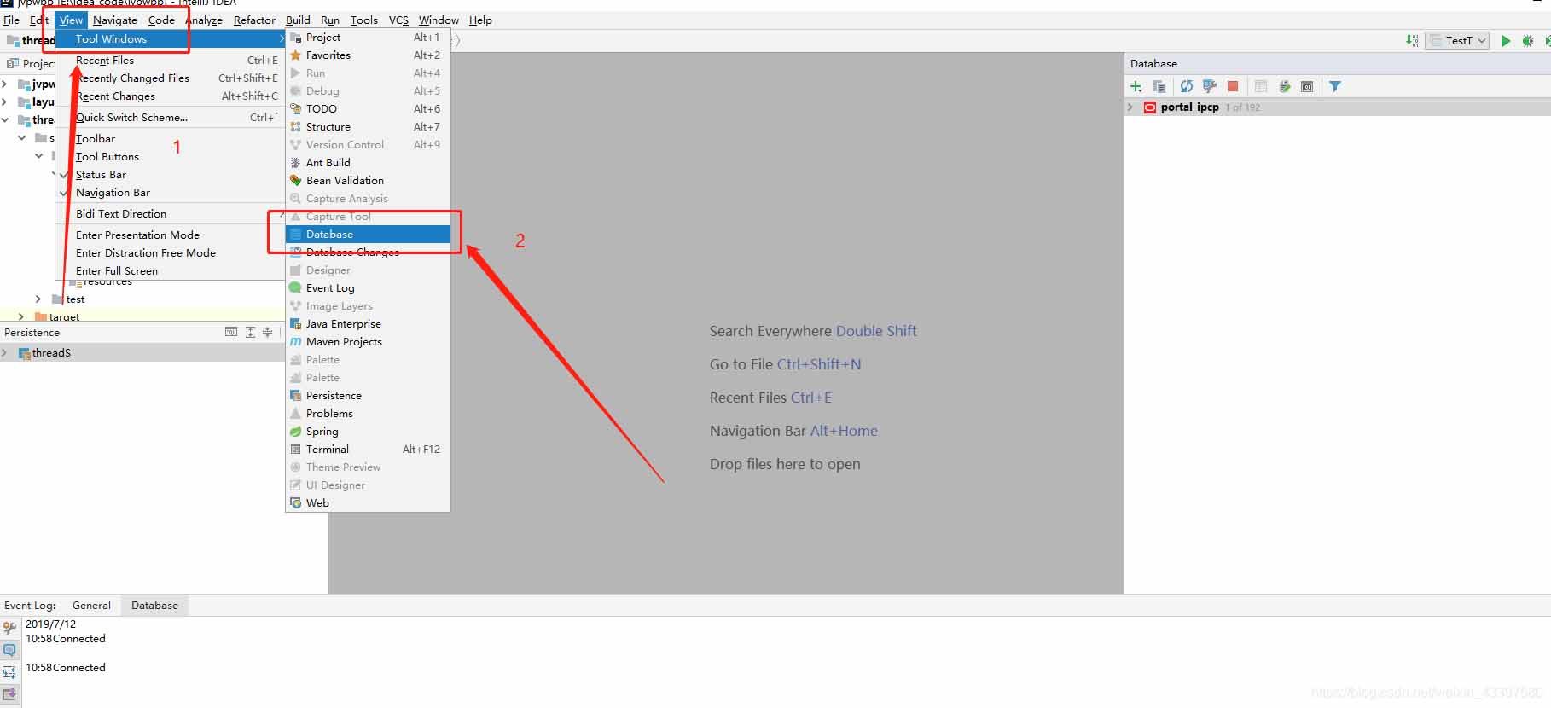This screenshot has height=708, width=1551.
Task: Click the edit source pencil icon in Database toolbar
Action: [1284, 86]
